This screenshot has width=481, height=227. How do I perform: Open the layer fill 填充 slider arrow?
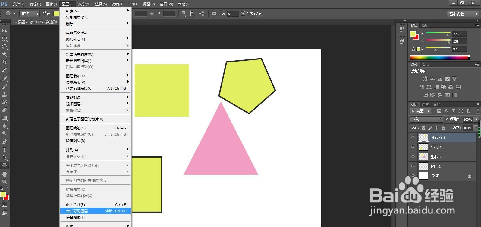476,128
